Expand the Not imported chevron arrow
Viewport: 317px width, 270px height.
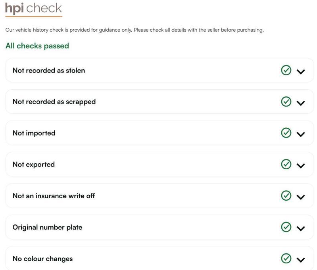(x=301, y=134)
